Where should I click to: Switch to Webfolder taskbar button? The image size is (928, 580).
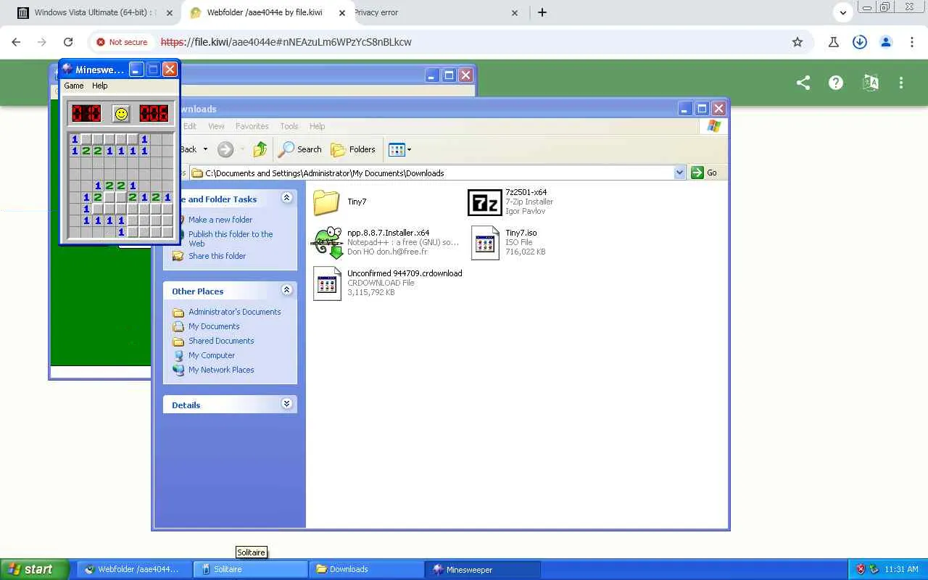point(134,569)
